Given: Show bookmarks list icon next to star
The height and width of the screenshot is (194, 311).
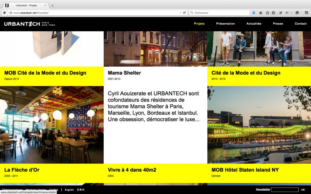Looking at the screenshot, I should 273,13.
